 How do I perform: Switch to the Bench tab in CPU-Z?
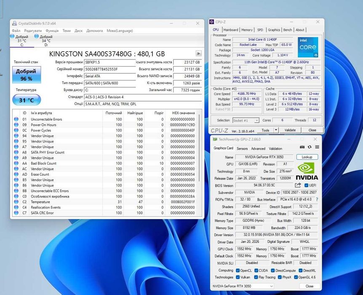click(288, 30)
